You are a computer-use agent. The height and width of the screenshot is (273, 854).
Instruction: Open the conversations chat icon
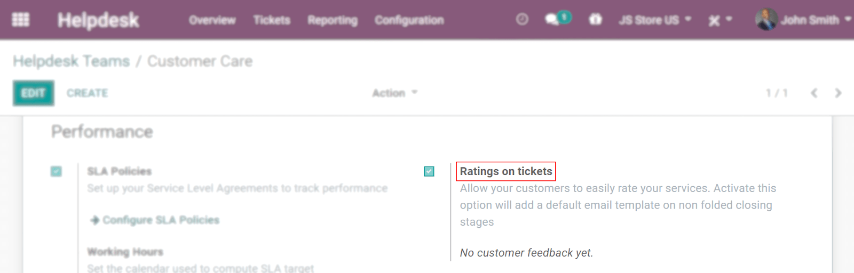click(x=557, y=19)
